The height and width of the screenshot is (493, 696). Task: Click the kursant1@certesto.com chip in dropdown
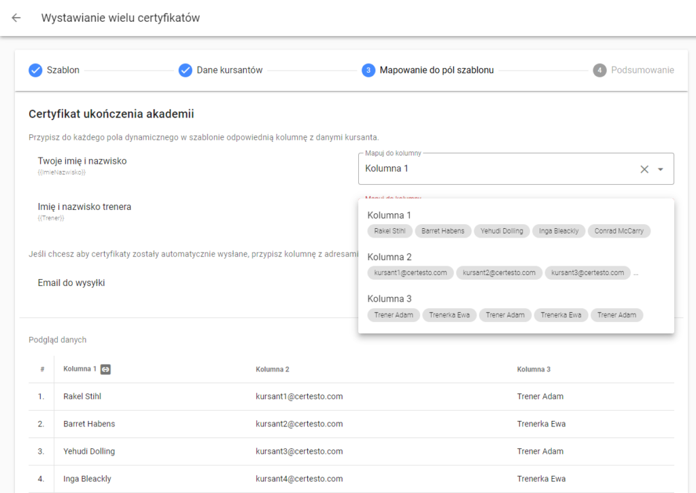[411, 273]
